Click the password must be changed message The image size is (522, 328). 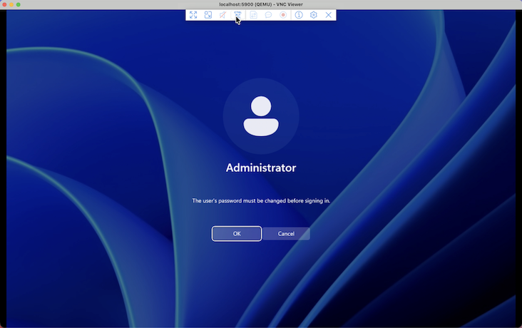(x=261, y=201)
